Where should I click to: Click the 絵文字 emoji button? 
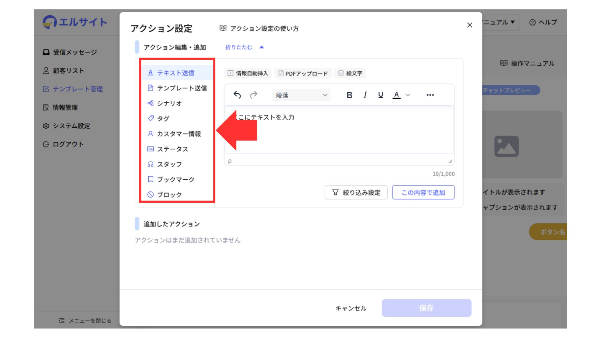pos(350,73)
